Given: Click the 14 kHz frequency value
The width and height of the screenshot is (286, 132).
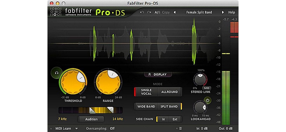Looking at the screenshot, I should click(x=118, y=119).
